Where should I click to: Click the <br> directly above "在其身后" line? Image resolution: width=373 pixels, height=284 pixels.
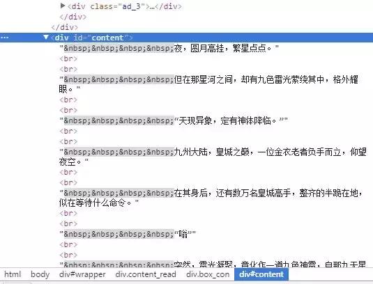pos(68,182)
